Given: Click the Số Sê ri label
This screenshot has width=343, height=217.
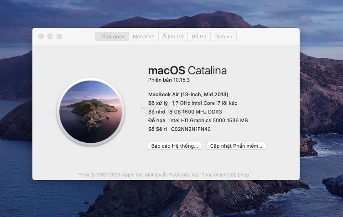Looking at the screenshot, I should [157, 129].
